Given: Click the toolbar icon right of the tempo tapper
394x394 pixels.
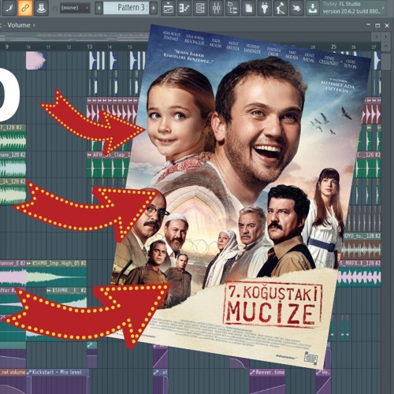Looking at the screenshot, I should [x=296, y=8].
